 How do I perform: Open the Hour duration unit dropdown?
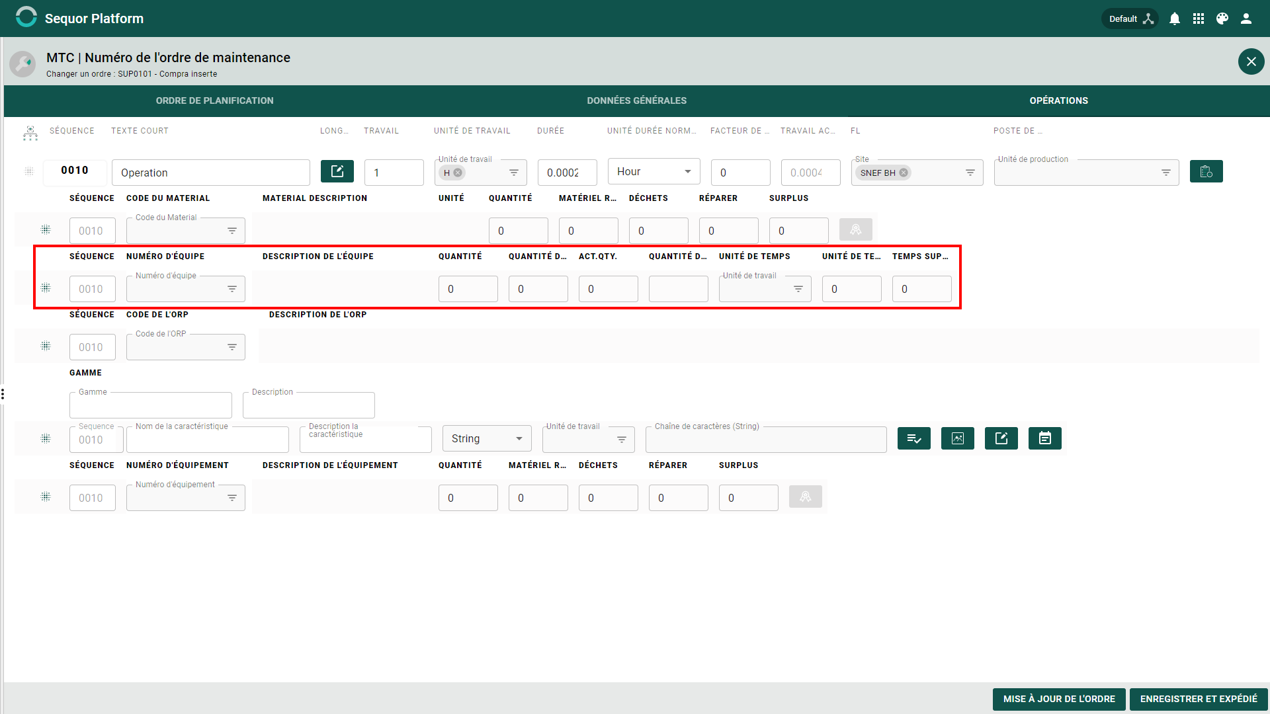(654, 172)
